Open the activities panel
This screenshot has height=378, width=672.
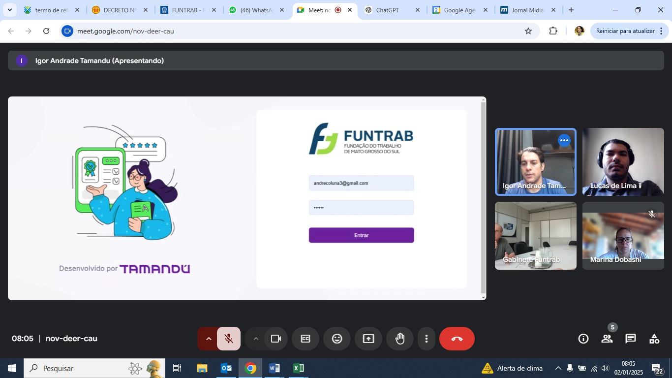tap(654, 339)
